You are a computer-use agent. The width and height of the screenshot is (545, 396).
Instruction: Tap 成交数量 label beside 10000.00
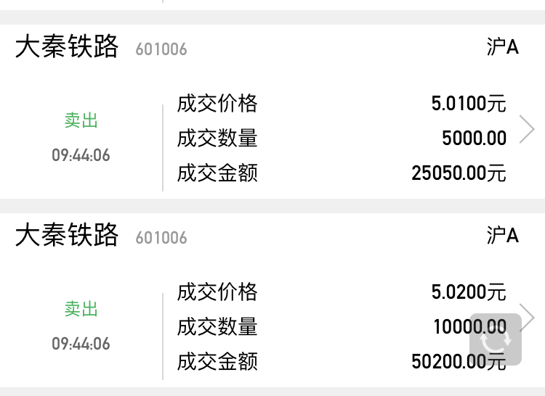217,327
